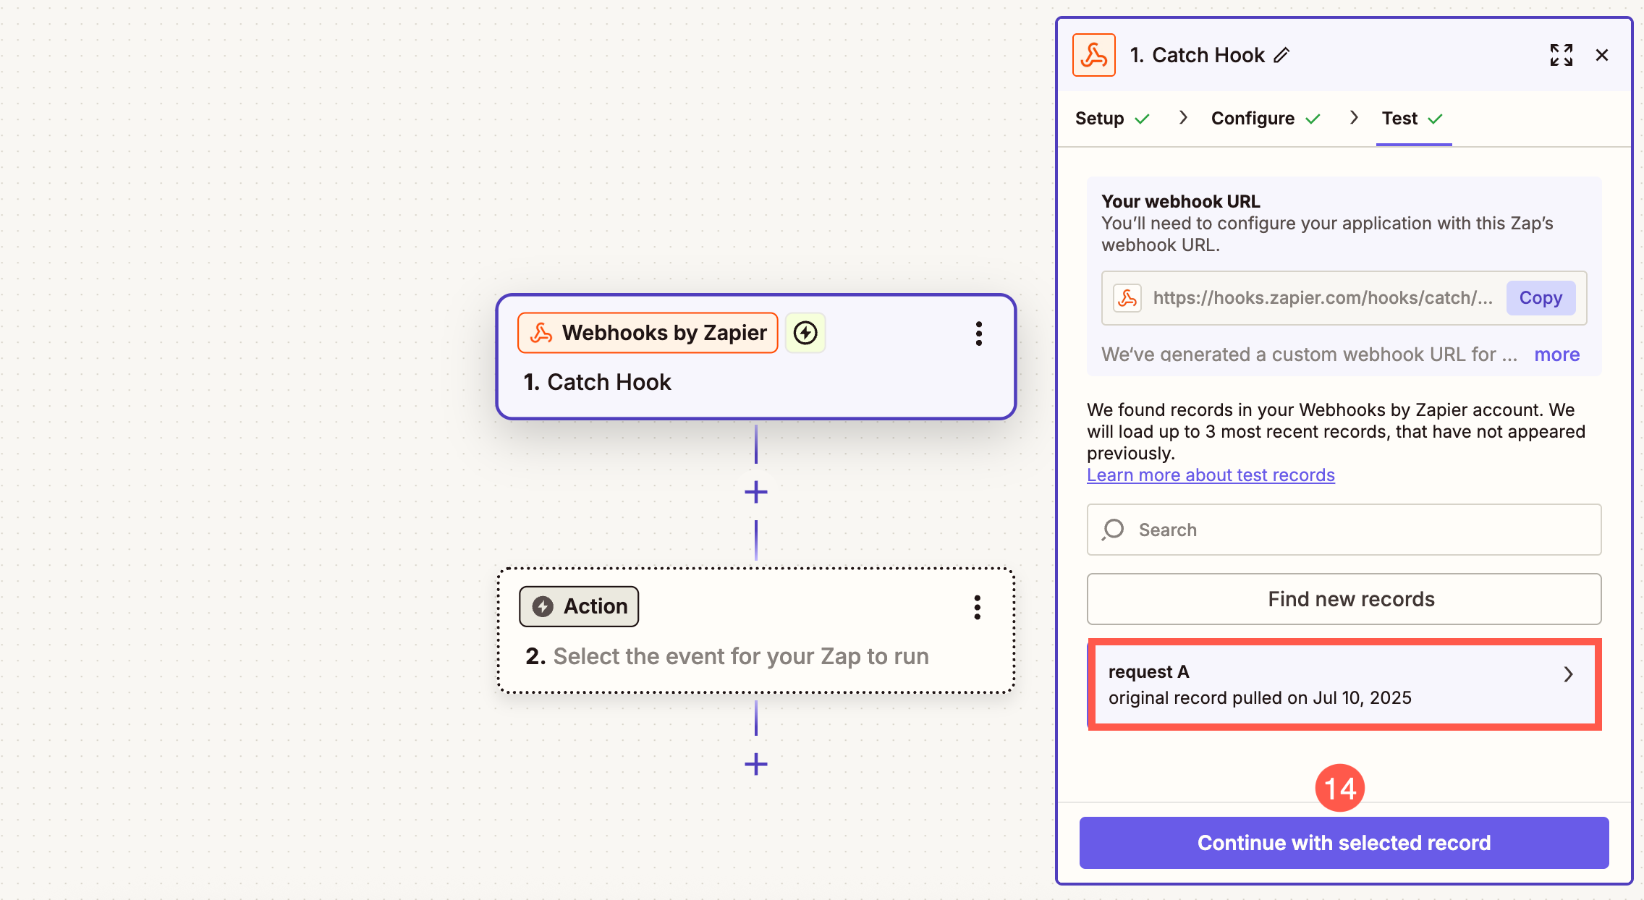The width and height of the screenshot is (1644, 900).
Task: Add a step between Catch Hook and Action
Action: 756,492
